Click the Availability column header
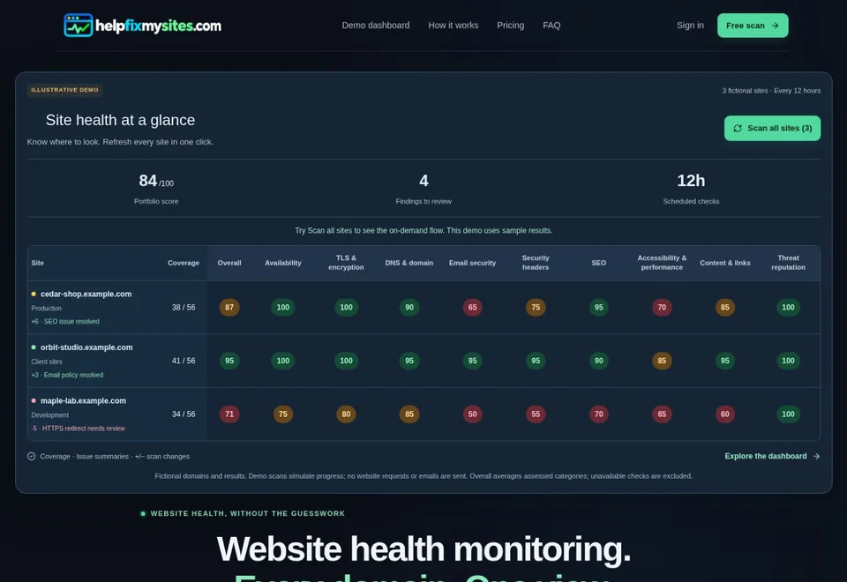The image size is (847, 582). click(283, 263)
